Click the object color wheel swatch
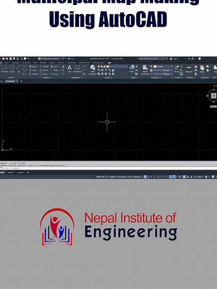The image size is (217, 289). point(151,66)
